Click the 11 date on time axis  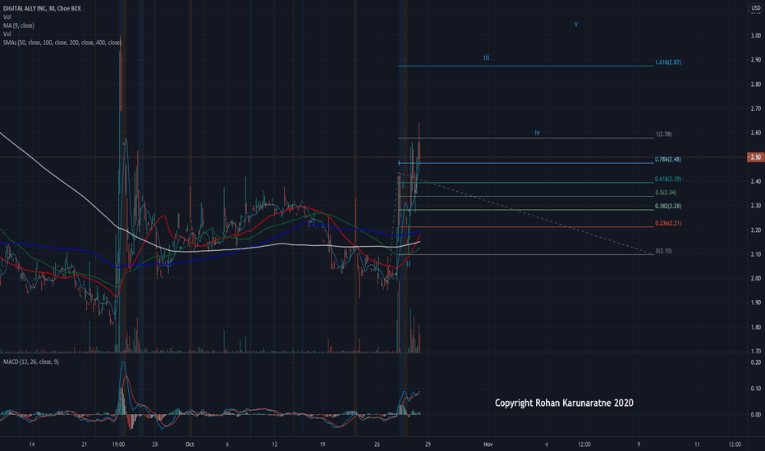pos(697,444)
